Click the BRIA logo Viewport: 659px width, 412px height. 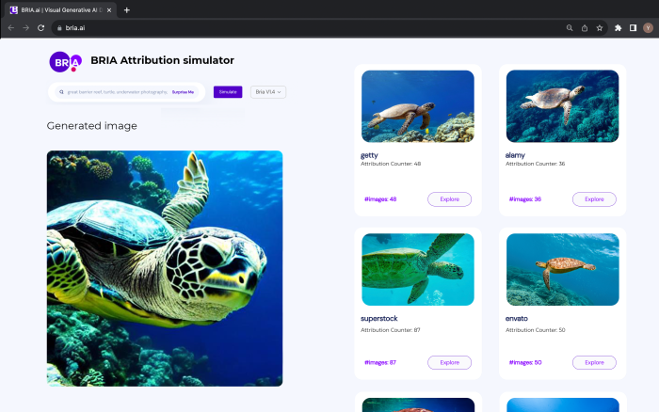(x=66, y=62)
